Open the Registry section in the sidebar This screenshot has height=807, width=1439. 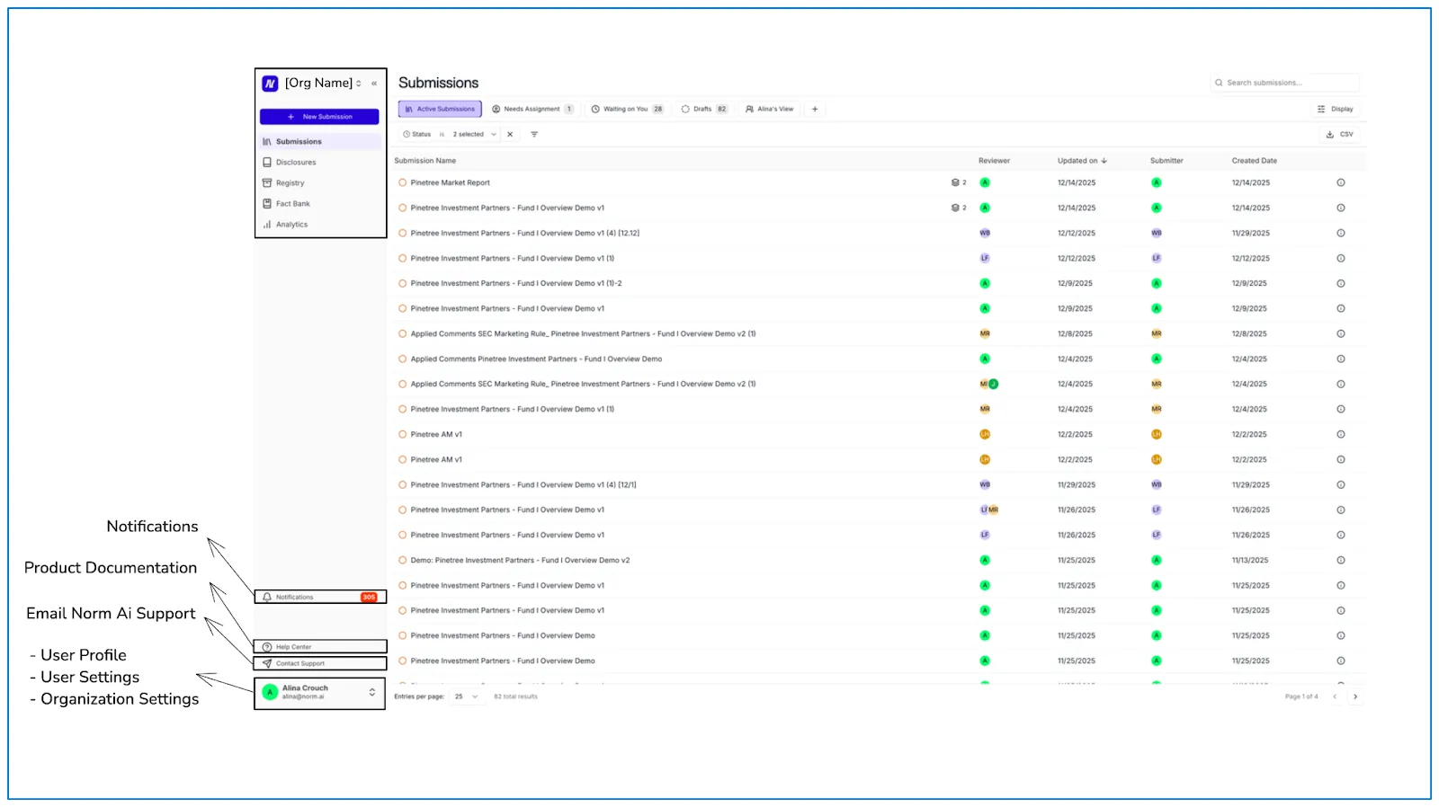[x=320, y=183]
